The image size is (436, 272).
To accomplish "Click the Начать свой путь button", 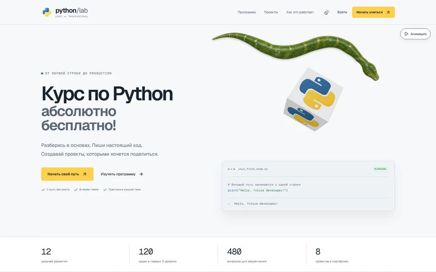I will (67, 174).
